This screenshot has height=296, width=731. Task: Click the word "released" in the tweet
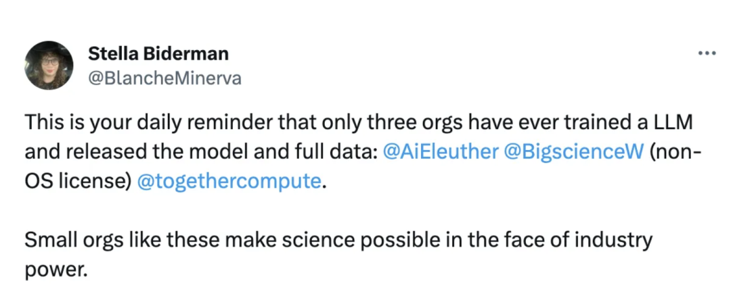coord(108,153)
